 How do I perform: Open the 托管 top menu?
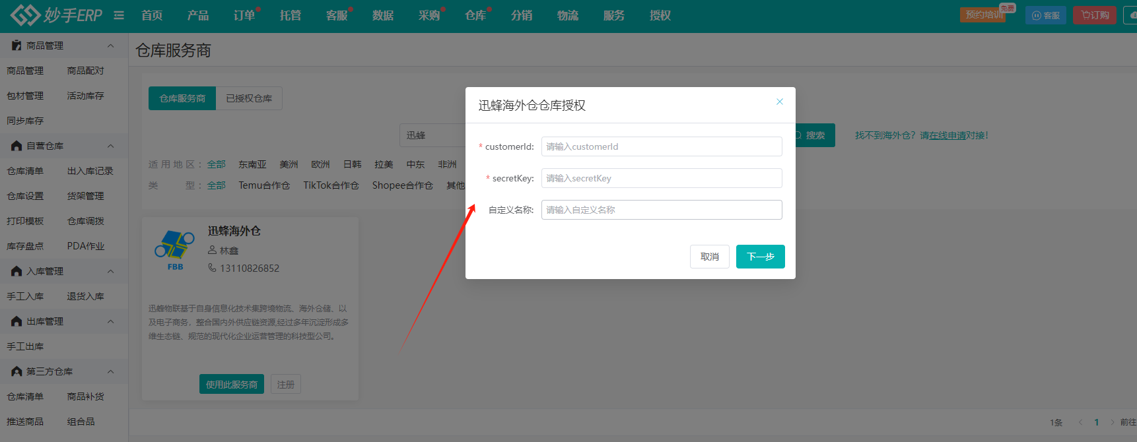[291, 15]
